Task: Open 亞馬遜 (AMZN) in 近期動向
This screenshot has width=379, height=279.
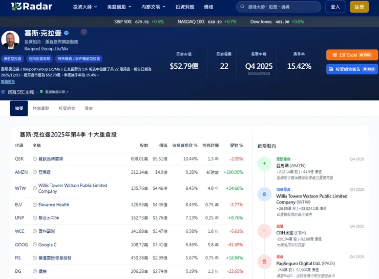Action: point(291,166)
